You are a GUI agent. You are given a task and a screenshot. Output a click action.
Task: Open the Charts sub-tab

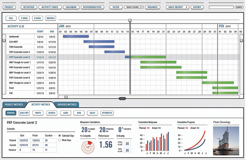(x=52, y=113)
